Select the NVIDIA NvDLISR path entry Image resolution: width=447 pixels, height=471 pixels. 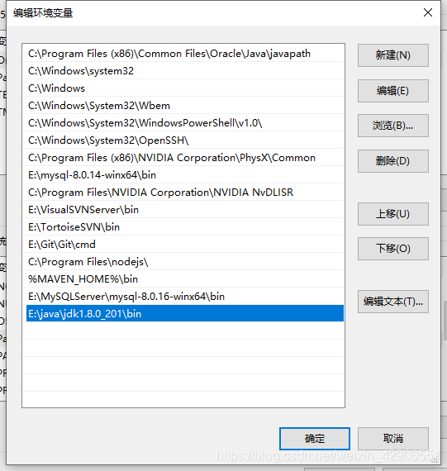(183, 193)
